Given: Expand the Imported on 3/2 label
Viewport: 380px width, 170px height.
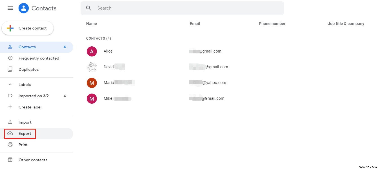Looking at the screenshot, I should coord(34,96).
